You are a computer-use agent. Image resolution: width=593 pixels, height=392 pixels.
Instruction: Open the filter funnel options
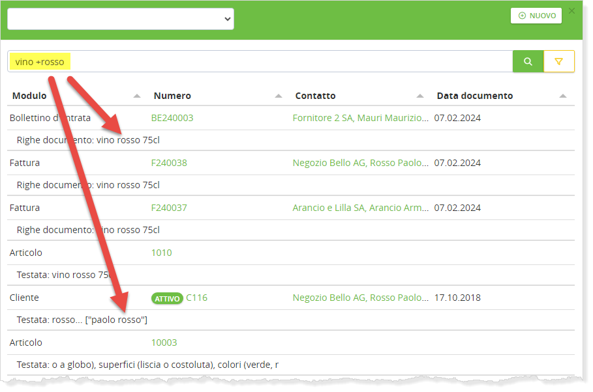[558, 61]
